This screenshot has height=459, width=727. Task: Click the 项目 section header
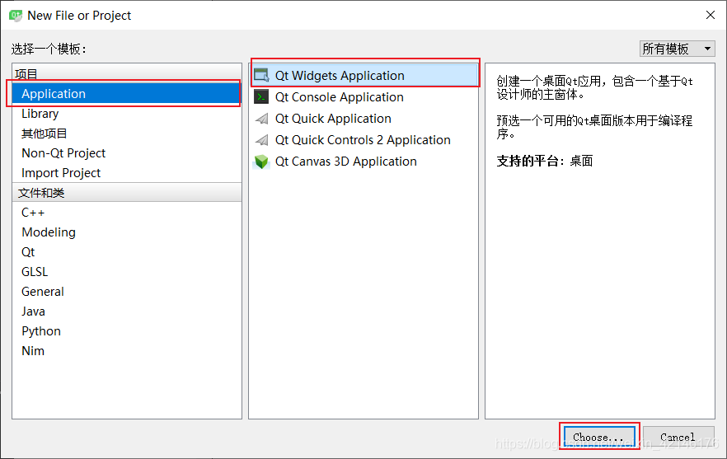coord(127,73)
